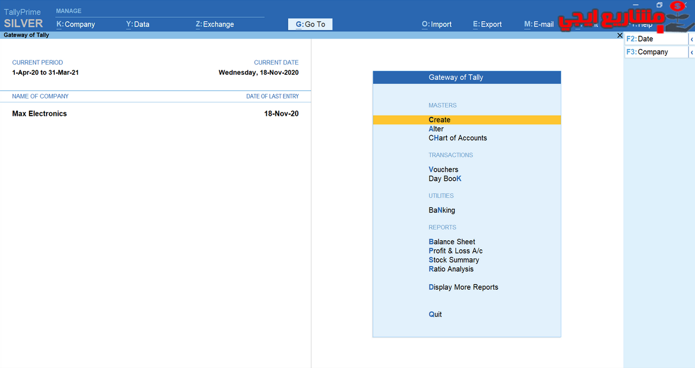
Task: Open the Day Book
Action: pyautogui.click(x=445, y=179)
